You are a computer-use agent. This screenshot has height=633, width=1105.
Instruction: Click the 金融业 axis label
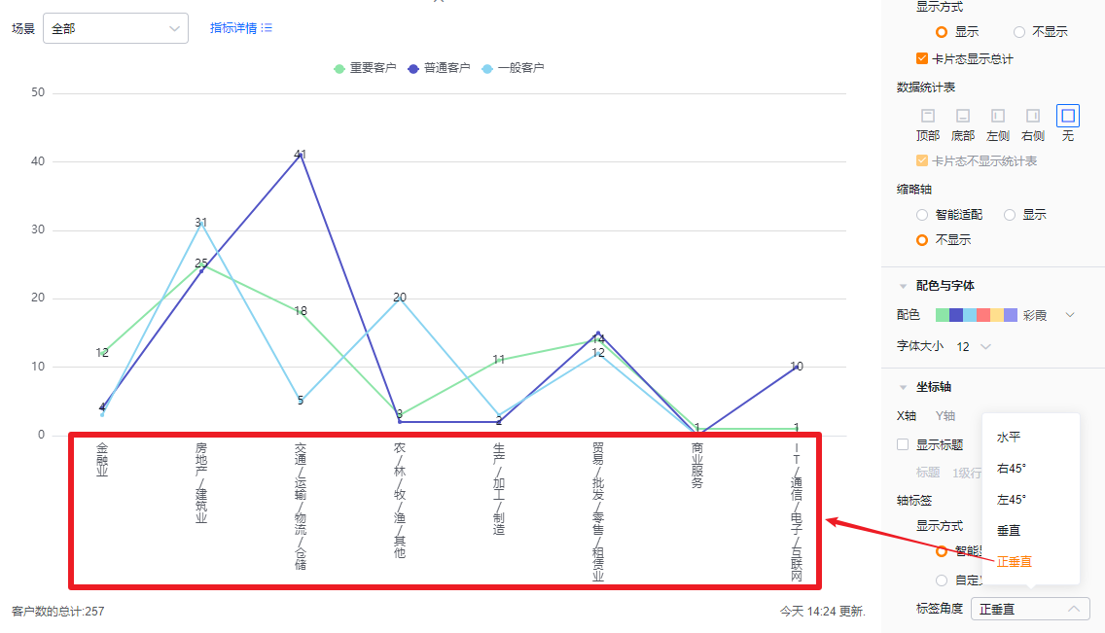coord(102,460)
